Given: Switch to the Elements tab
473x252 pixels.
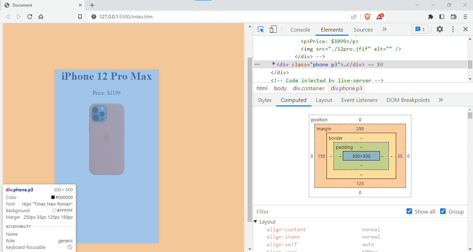Looking at the screenshot, I should pos(332,29).
